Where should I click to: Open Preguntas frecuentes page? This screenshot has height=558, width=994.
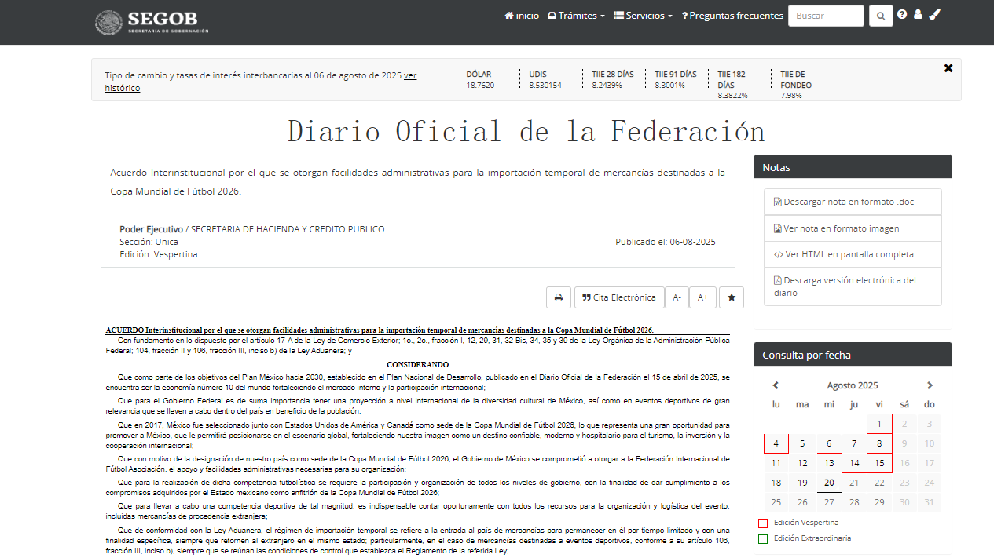(732, 16)
